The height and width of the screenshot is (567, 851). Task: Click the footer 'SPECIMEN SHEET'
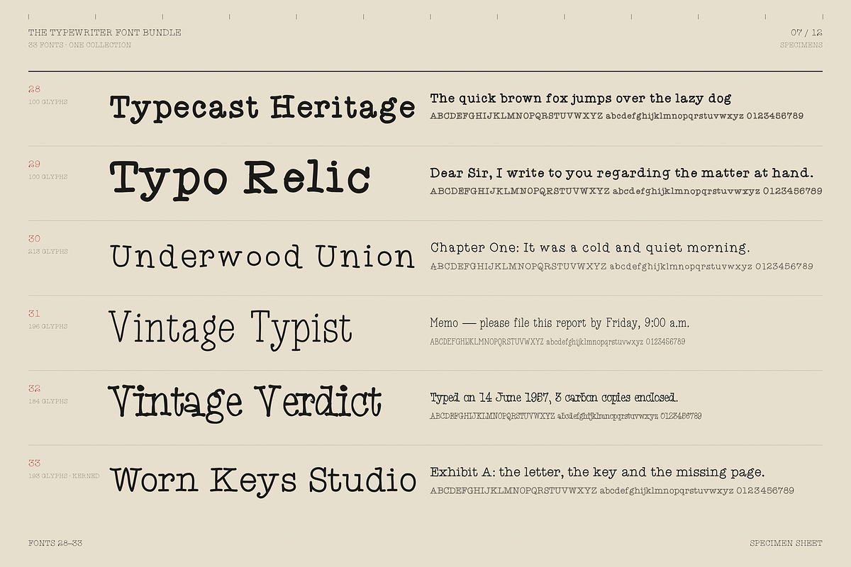click(786, 544)
